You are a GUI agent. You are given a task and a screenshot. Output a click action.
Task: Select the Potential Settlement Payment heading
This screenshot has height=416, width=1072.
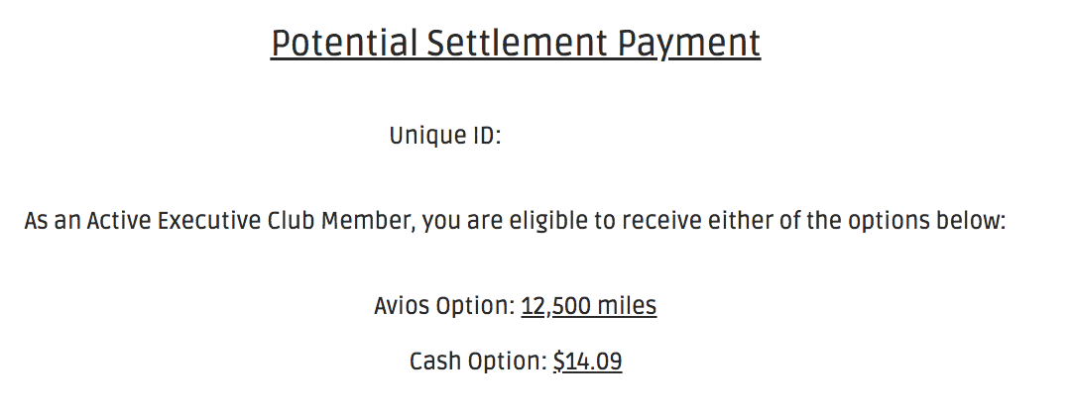tap(516, 44)
